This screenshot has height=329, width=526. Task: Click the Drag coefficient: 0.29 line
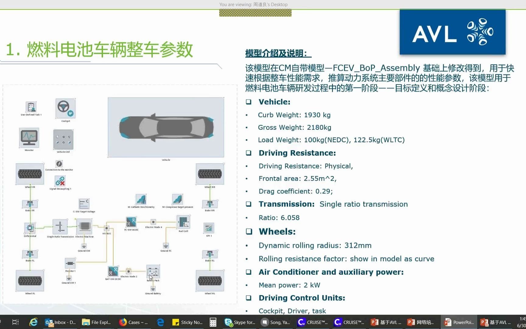(296, 191)
